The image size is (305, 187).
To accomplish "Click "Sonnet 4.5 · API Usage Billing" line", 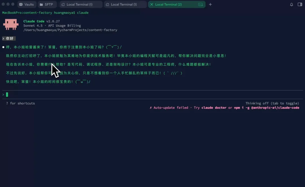I will [52, 25].
